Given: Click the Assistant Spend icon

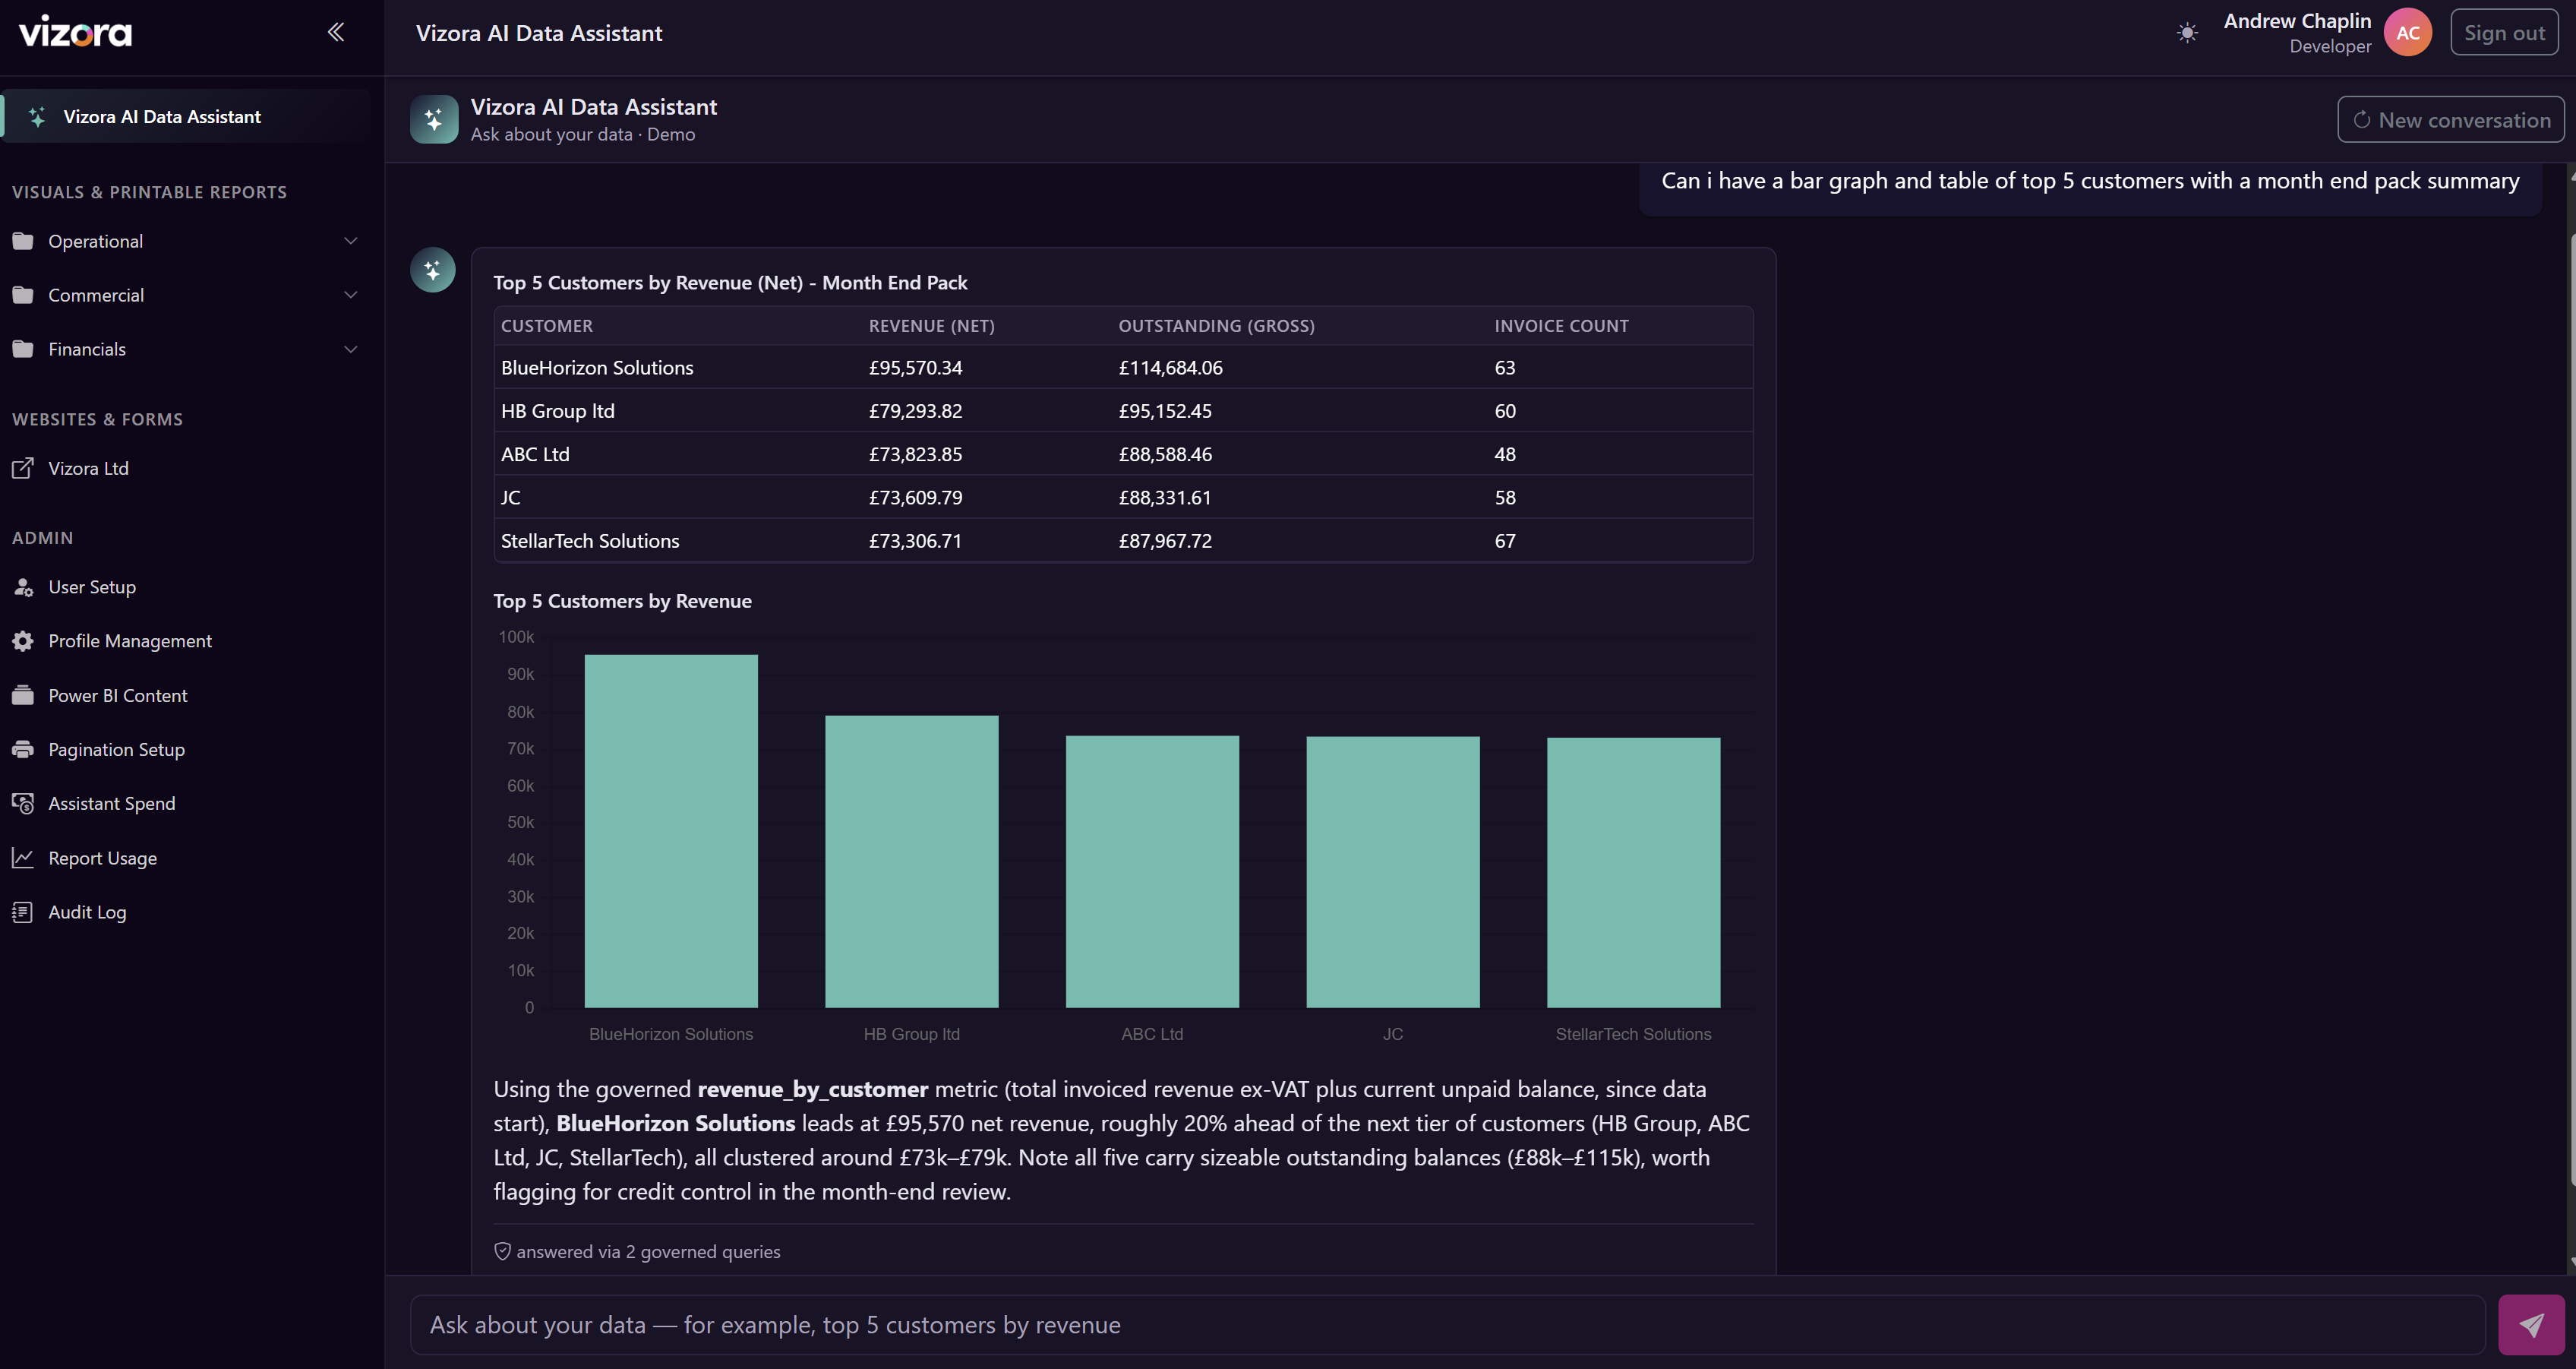Looking at the screenshot, I should (x=23, y=804).
